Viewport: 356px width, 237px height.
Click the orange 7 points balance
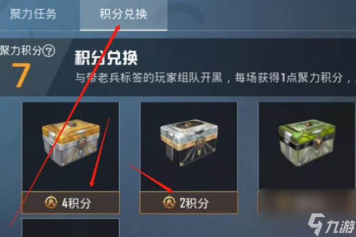click(x=21, y=75)
